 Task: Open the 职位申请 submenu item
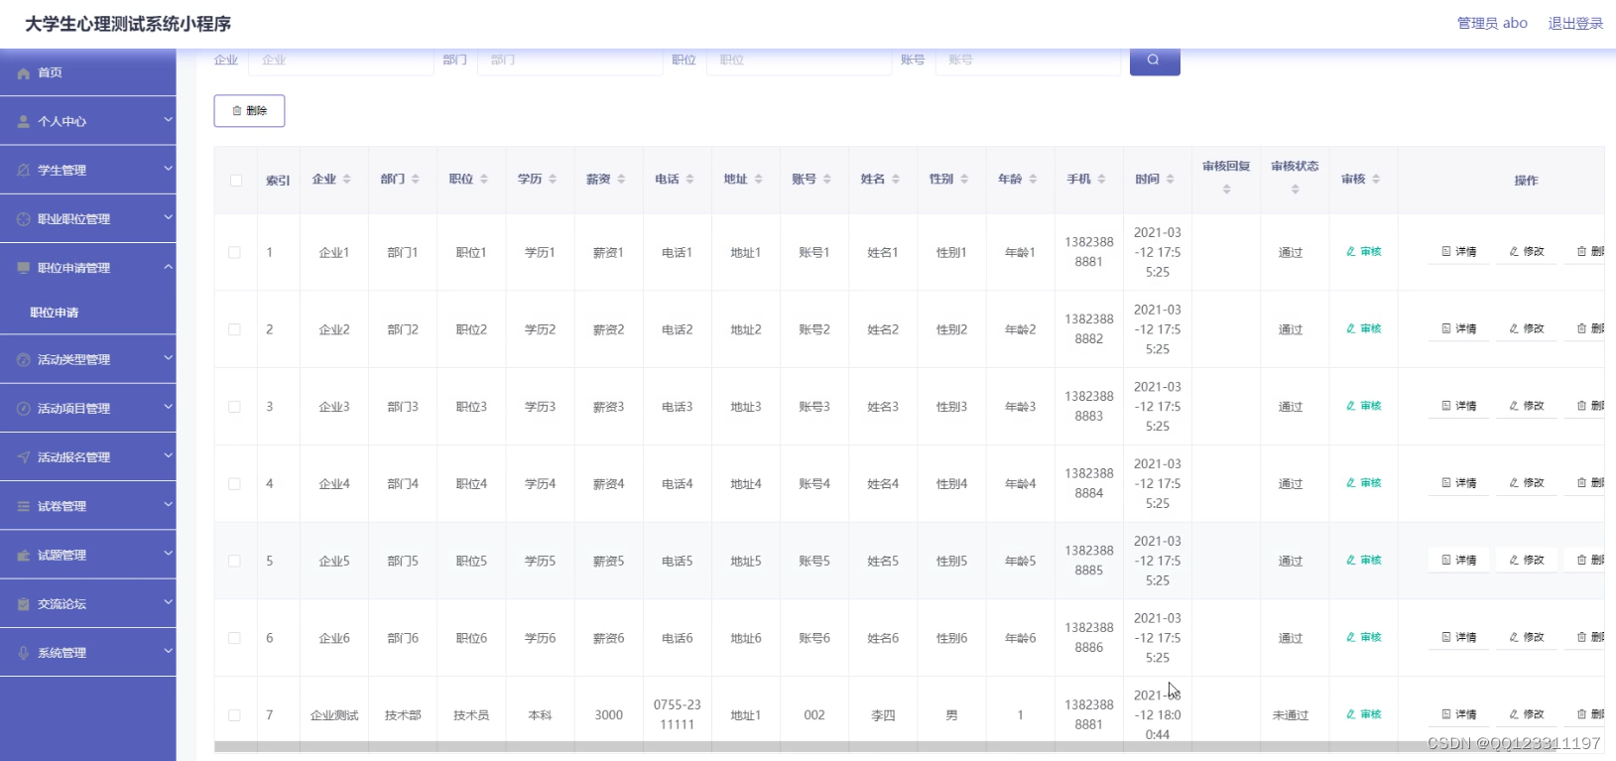(88, 313)
